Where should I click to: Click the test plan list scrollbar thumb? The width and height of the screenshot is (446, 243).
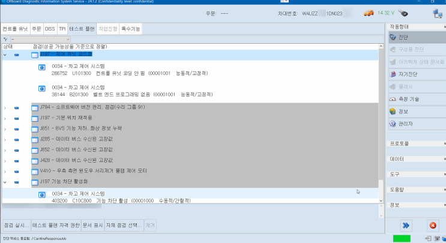click(381, 114)
